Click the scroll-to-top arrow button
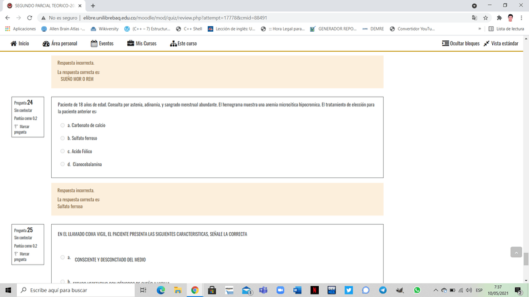The width and height of the screenshot is (529, 297). point(516,252)
